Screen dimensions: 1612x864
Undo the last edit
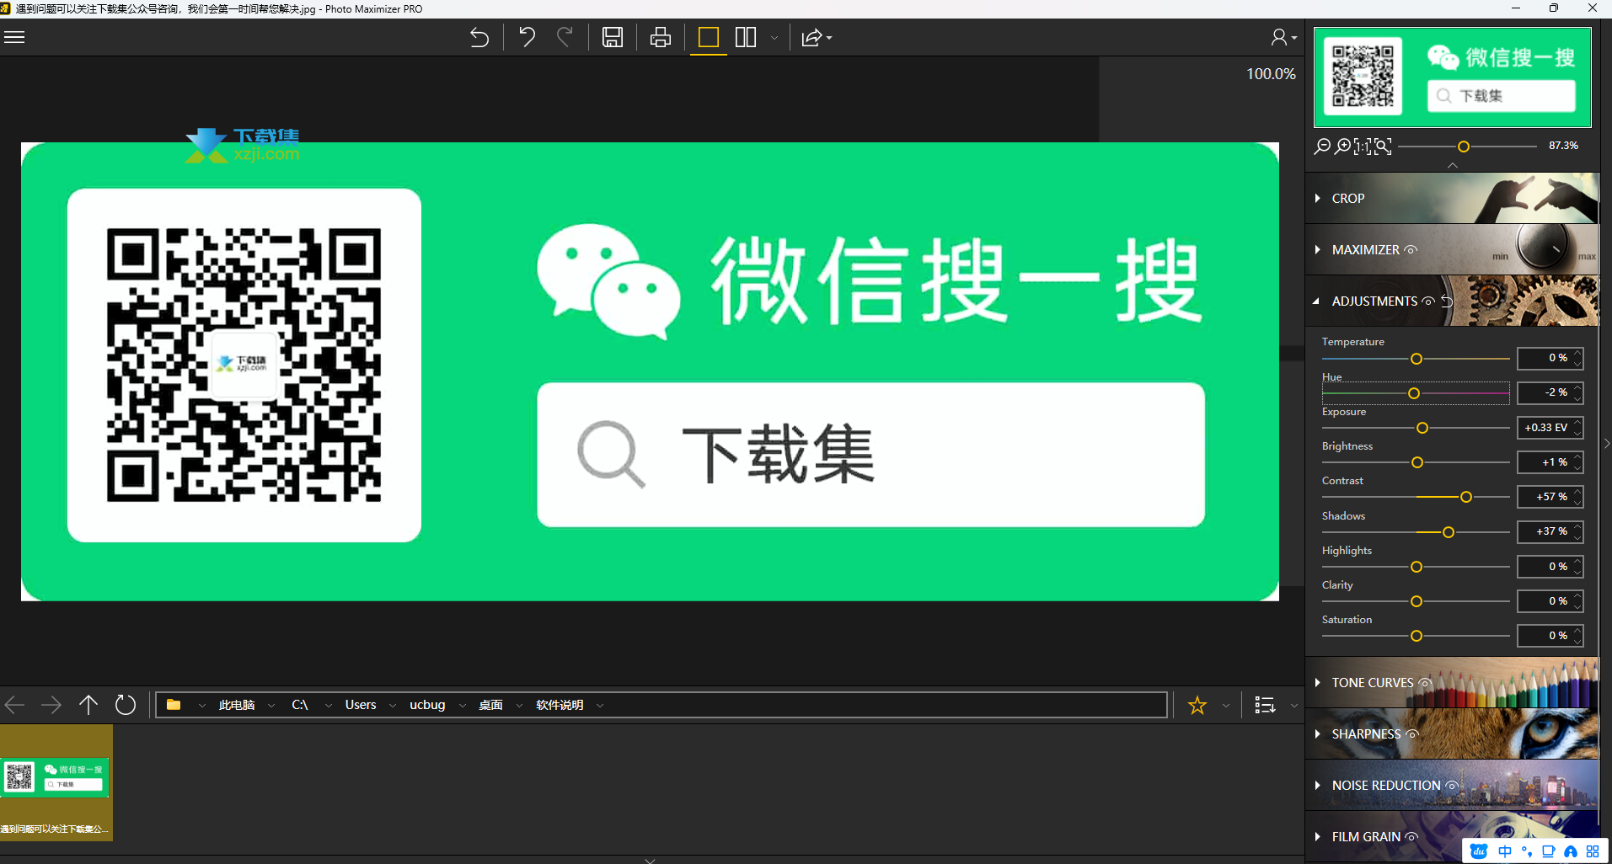coord(528,37)
